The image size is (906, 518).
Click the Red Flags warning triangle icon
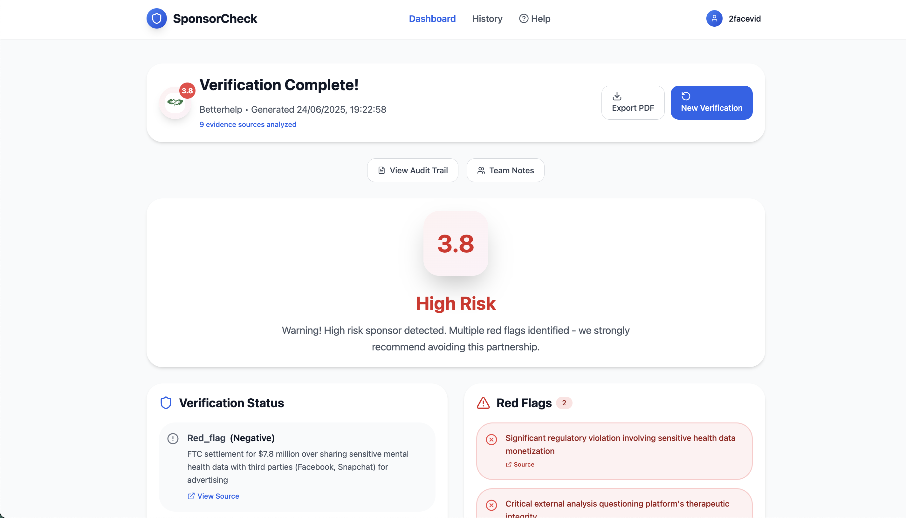pyautogui.click(x=483, y=403)
